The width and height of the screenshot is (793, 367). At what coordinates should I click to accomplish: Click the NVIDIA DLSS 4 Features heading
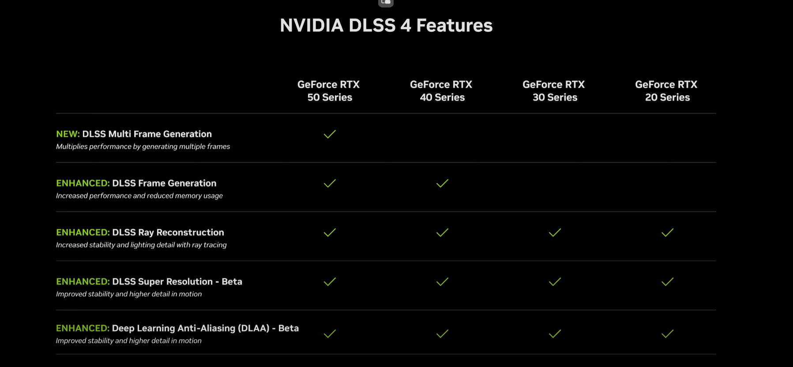(386, 26)
